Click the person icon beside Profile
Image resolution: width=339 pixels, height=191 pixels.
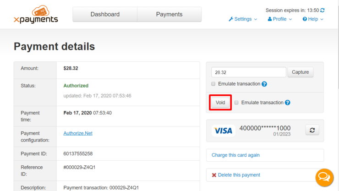(270, 19)
